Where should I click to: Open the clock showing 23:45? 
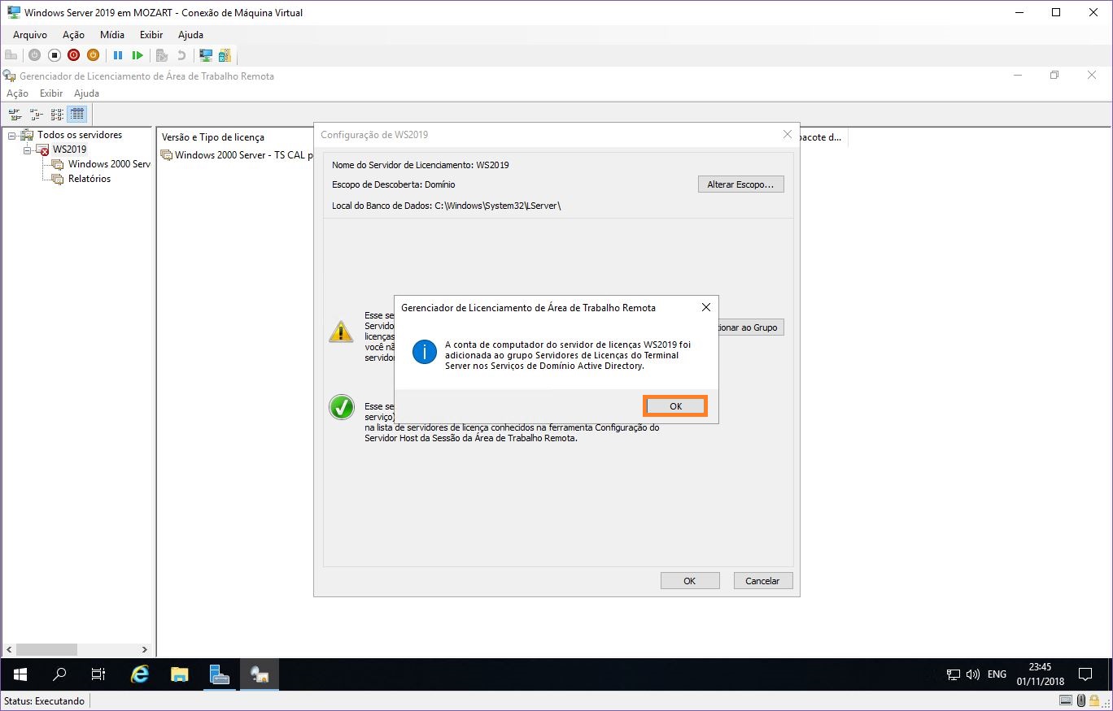click(1041, 674)
